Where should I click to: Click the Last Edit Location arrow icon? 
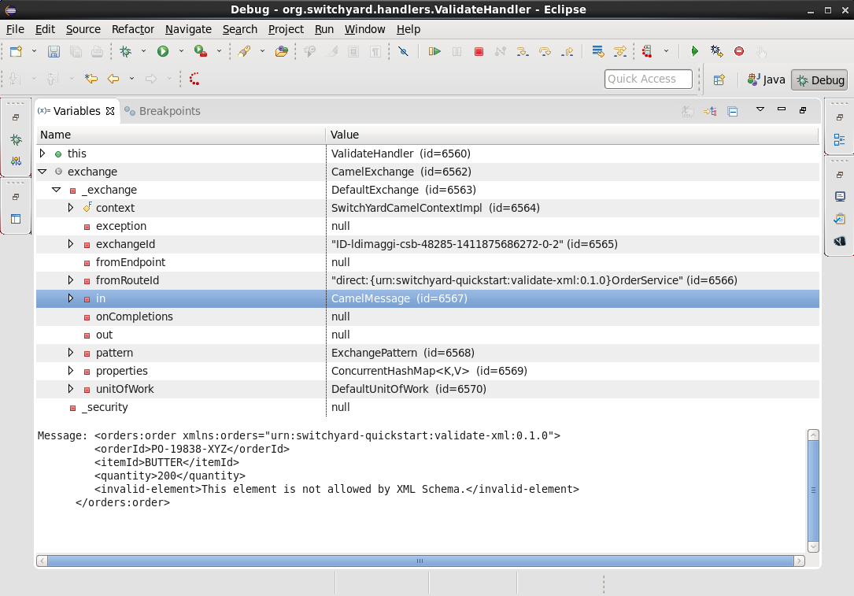[x=91, y=79]
